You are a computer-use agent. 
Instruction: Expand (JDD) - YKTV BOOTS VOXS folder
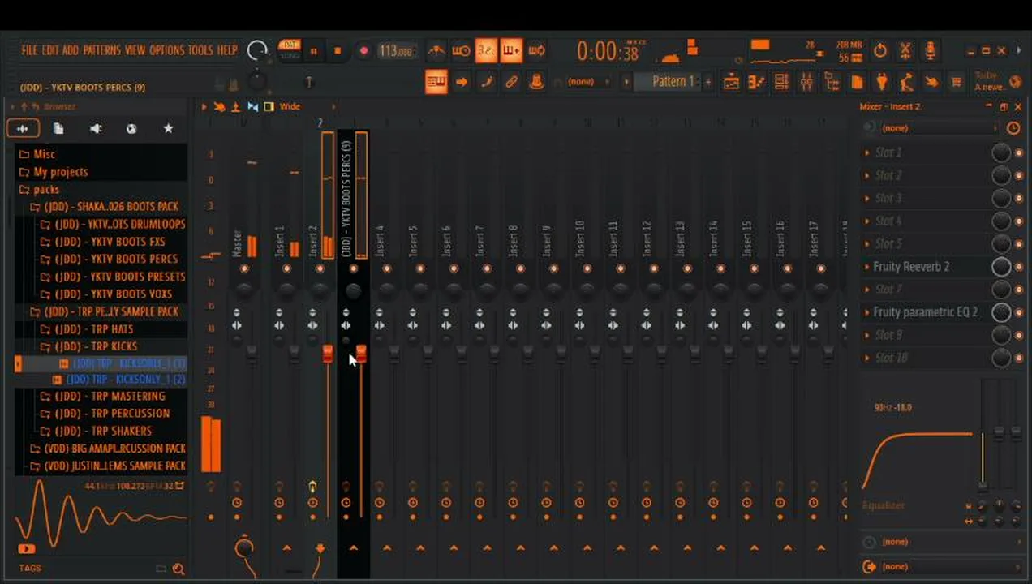pyautogui.click(x=106, y=294)
